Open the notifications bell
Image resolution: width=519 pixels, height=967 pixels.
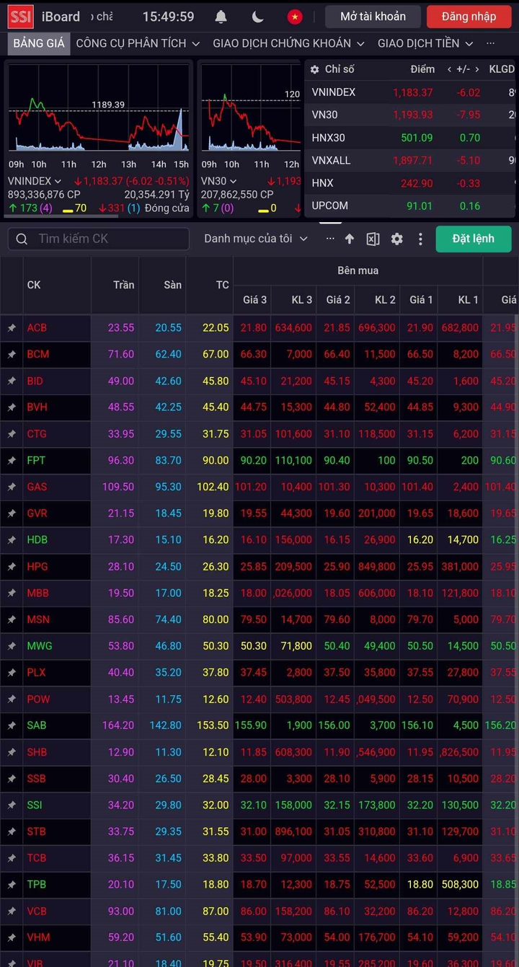[x=221, y=17]
